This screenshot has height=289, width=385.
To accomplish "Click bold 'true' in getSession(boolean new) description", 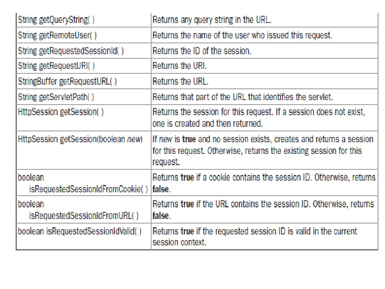I will pyautogui.click(x=189, y=139).
